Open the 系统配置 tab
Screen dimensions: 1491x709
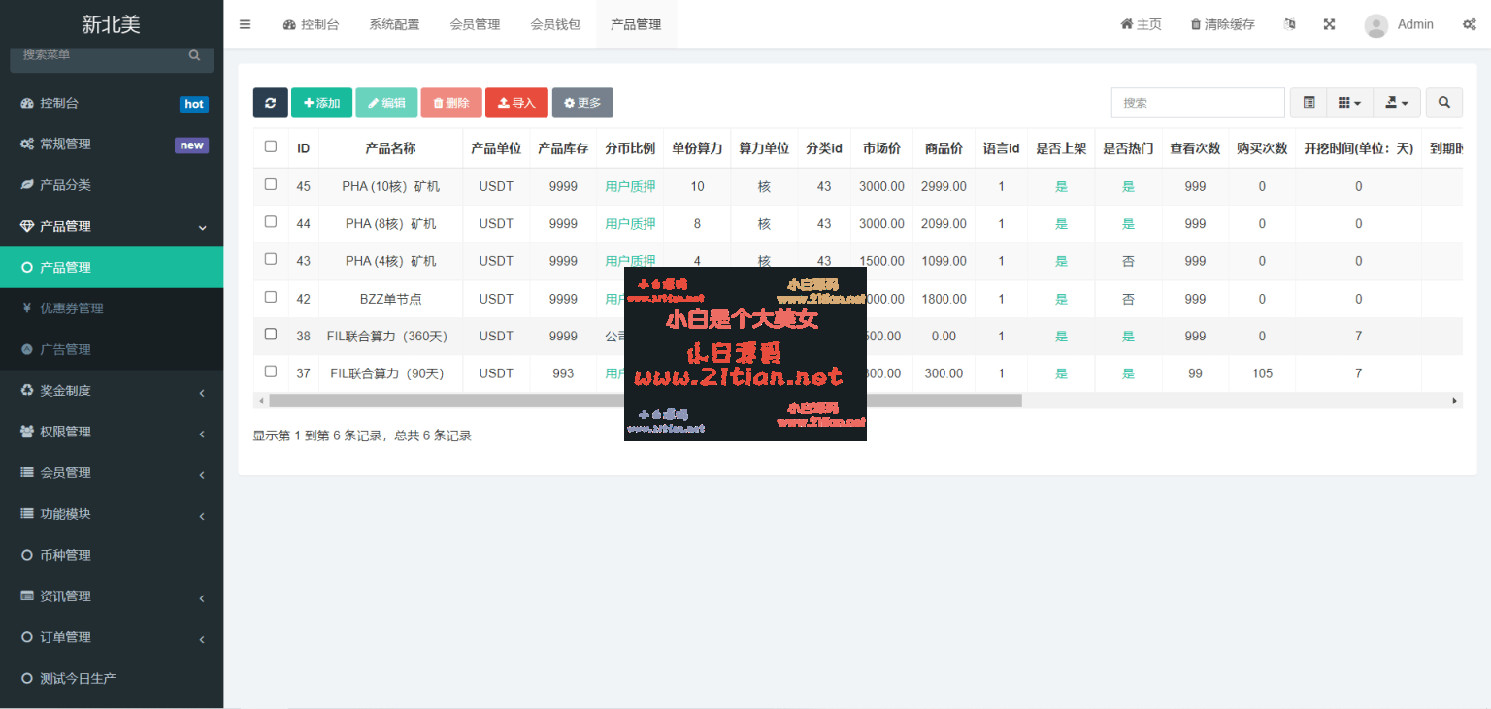tap(394, 24)
